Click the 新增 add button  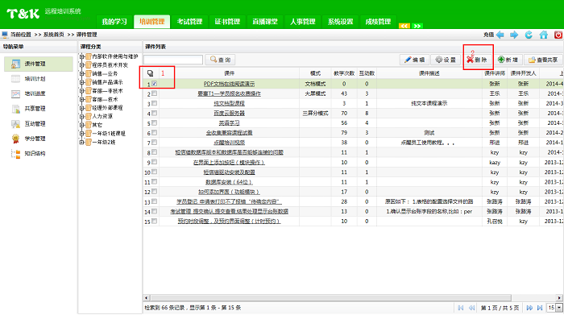coord(508,60)
